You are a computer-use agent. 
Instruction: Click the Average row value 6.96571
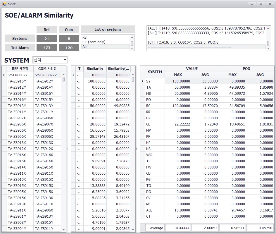(x=232, y=228)
